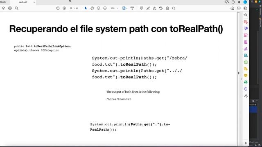Click 'The output of both lines is the following'
This screenshot has height=147, width=262.
pyautogui.click(x=133, y=91)
